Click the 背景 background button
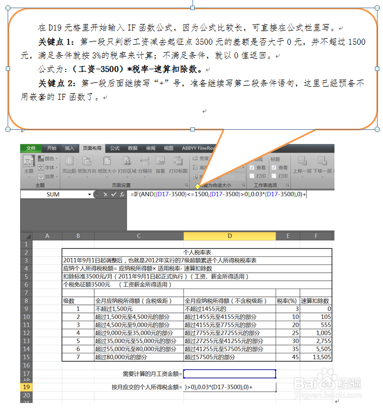383x409 pixels. point(160,165)
